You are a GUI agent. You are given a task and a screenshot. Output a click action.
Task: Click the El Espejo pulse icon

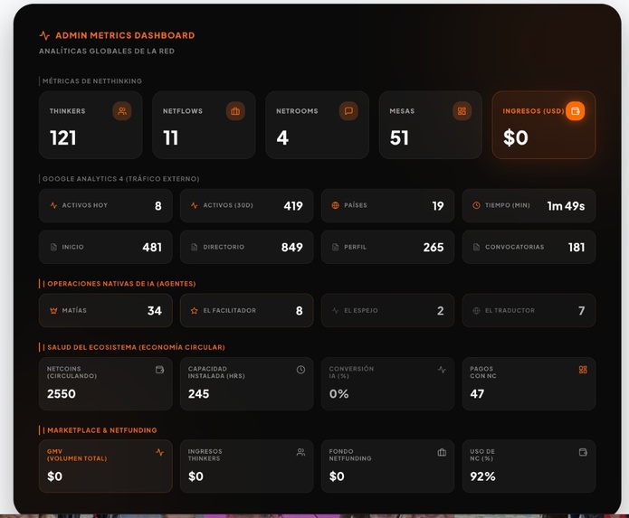coord(336,311)
